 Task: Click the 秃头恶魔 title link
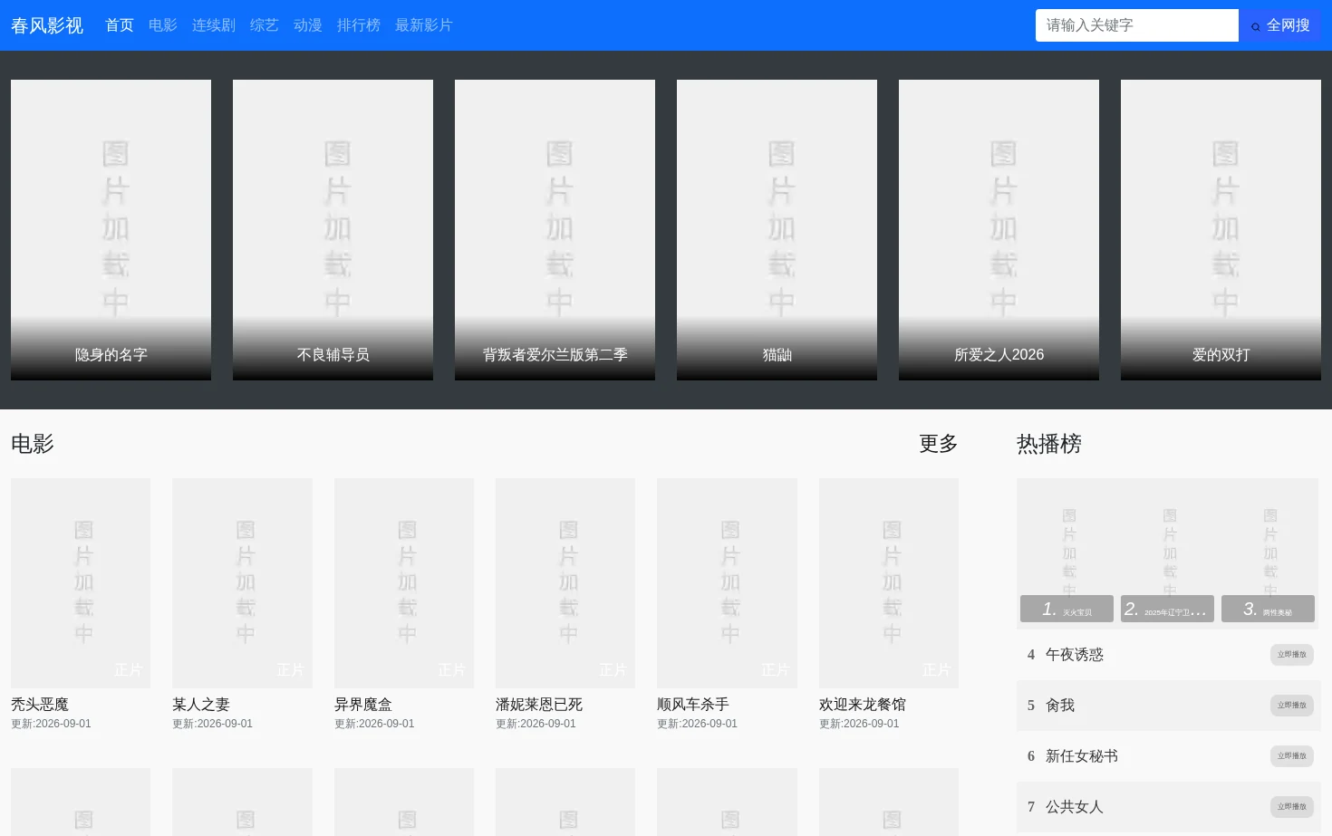(40, 705)
